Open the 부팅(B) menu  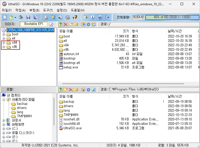(34, 10)
